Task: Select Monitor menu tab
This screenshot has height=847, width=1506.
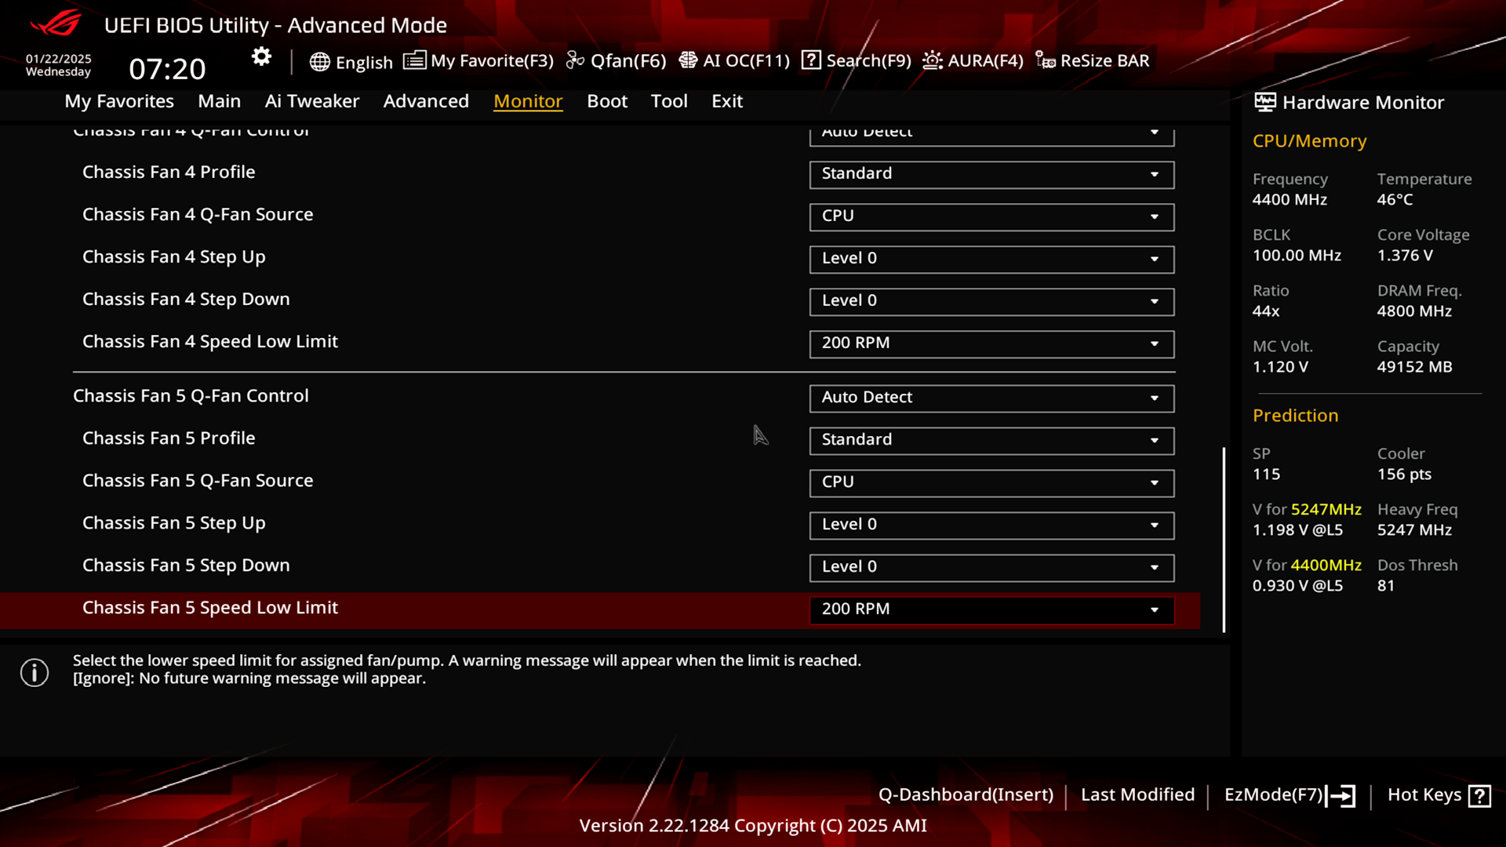Action: coord(529,100)
